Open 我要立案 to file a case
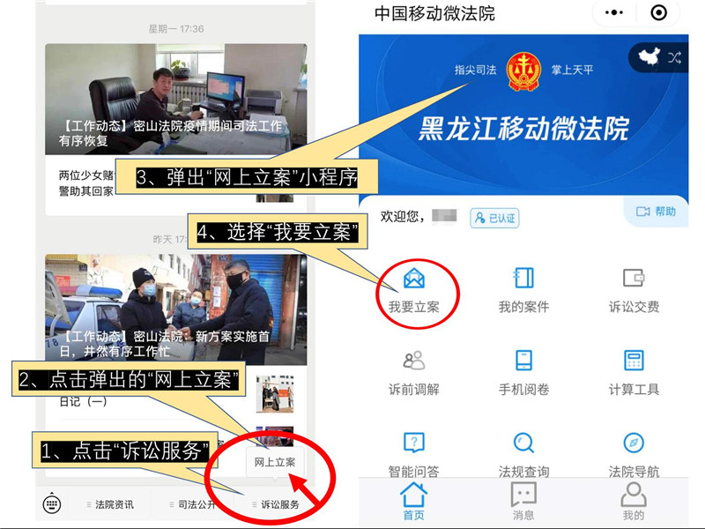The width and height of the screenshot is (705, 529). (x=413, y=290)
